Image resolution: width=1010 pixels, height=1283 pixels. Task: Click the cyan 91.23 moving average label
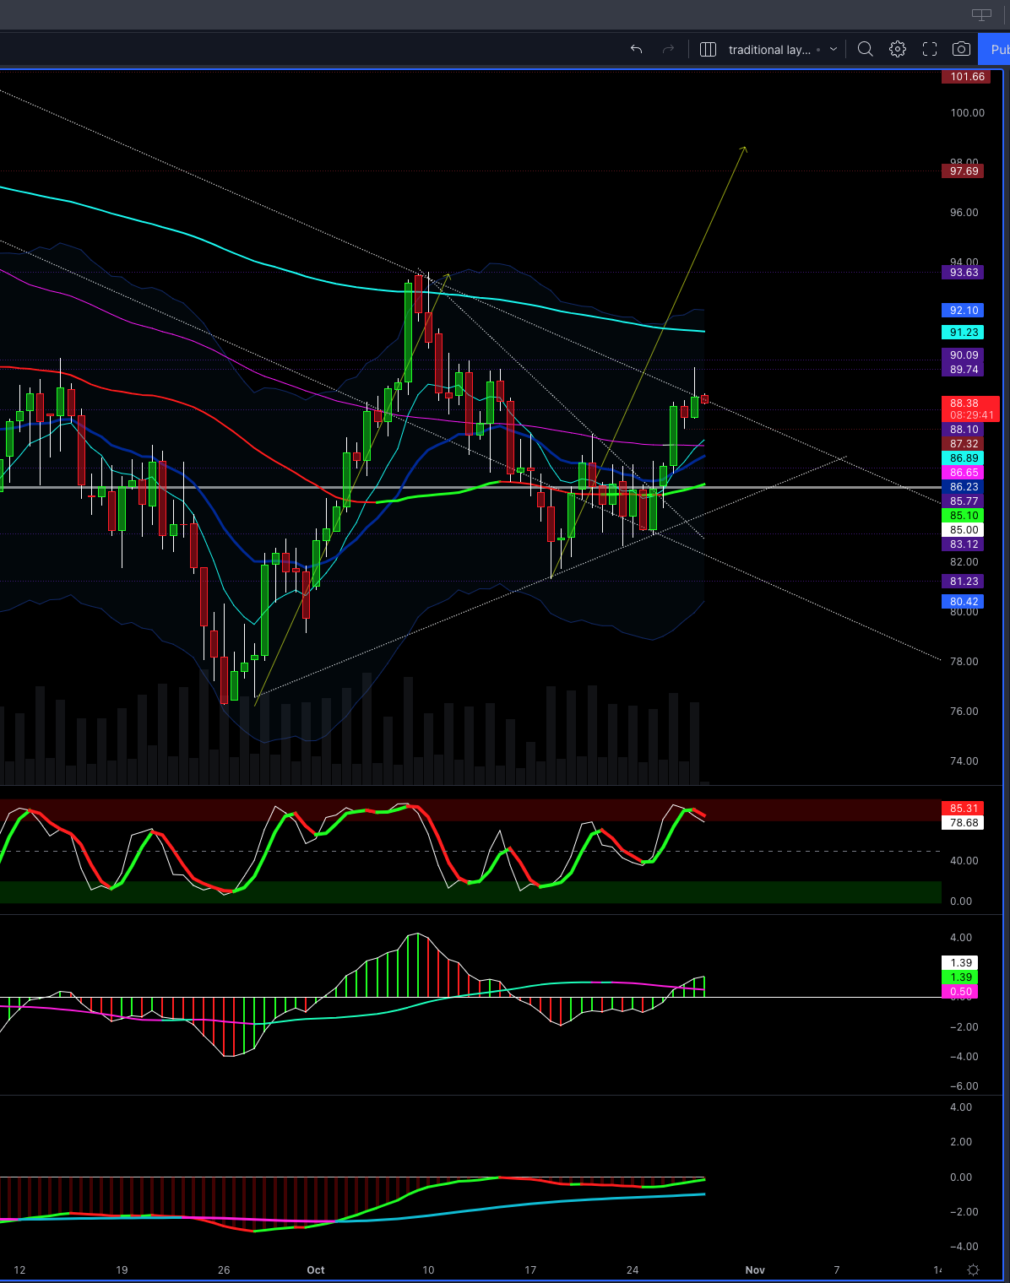[964, 333]
